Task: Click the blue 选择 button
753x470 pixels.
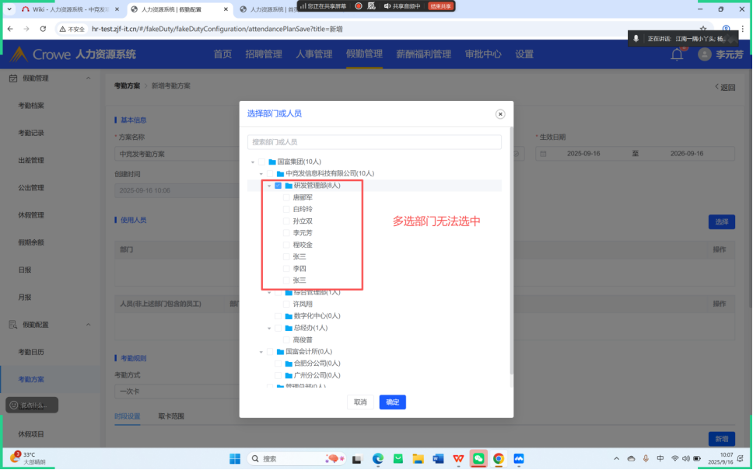Action: [x=721, y=222]
